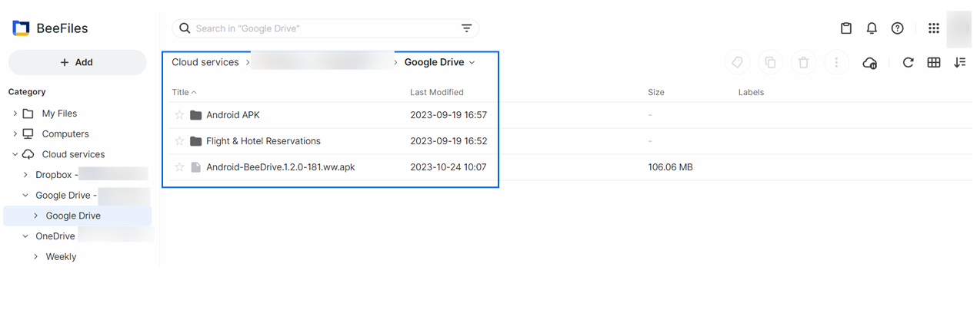Open the clipboard task list icon
The width and height of the screenshot is (977, 313).
pyautogui.click(x=845, y=28)
